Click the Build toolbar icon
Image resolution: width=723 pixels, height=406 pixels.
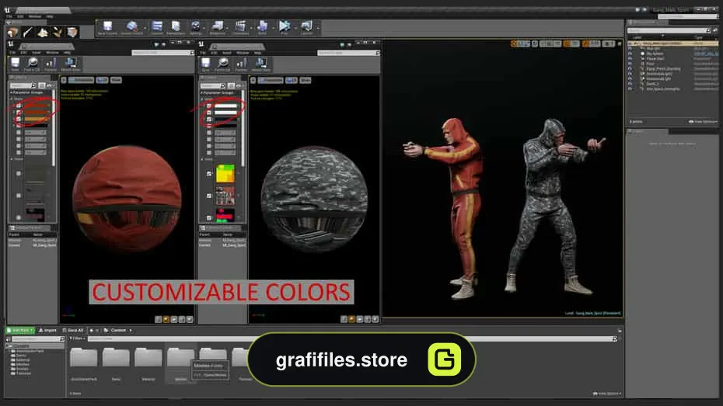[262, 28]
